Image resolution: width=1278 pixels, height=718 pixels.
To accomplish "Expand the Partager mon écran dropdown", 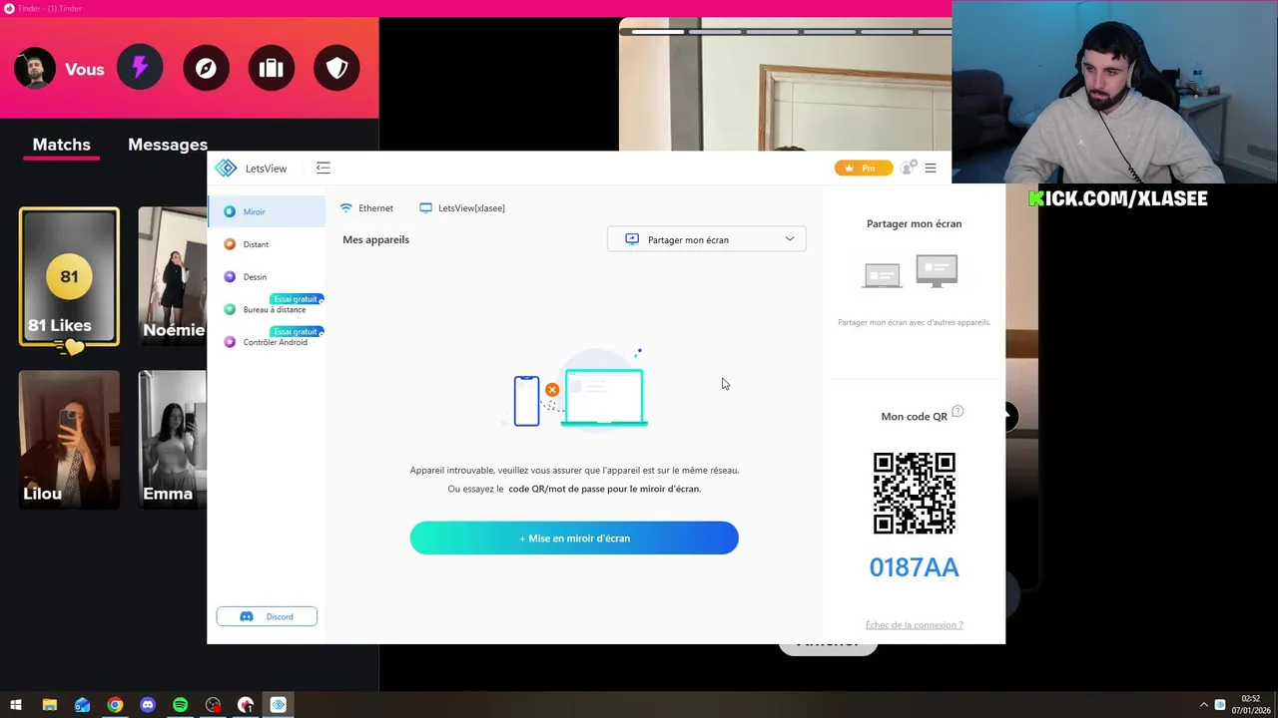I will click(x=706, y=239).
